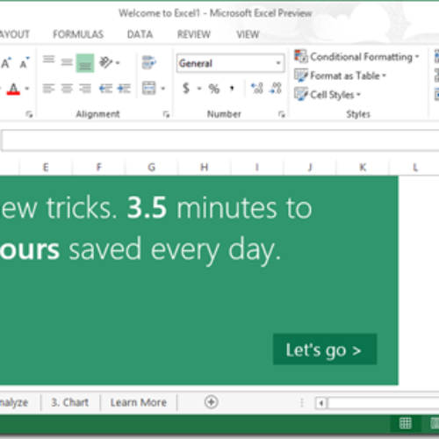The height and width of the screenshot is (439, 439).
Task: Open the FORMULAS ribbon tab
Action: coord(78,34)
